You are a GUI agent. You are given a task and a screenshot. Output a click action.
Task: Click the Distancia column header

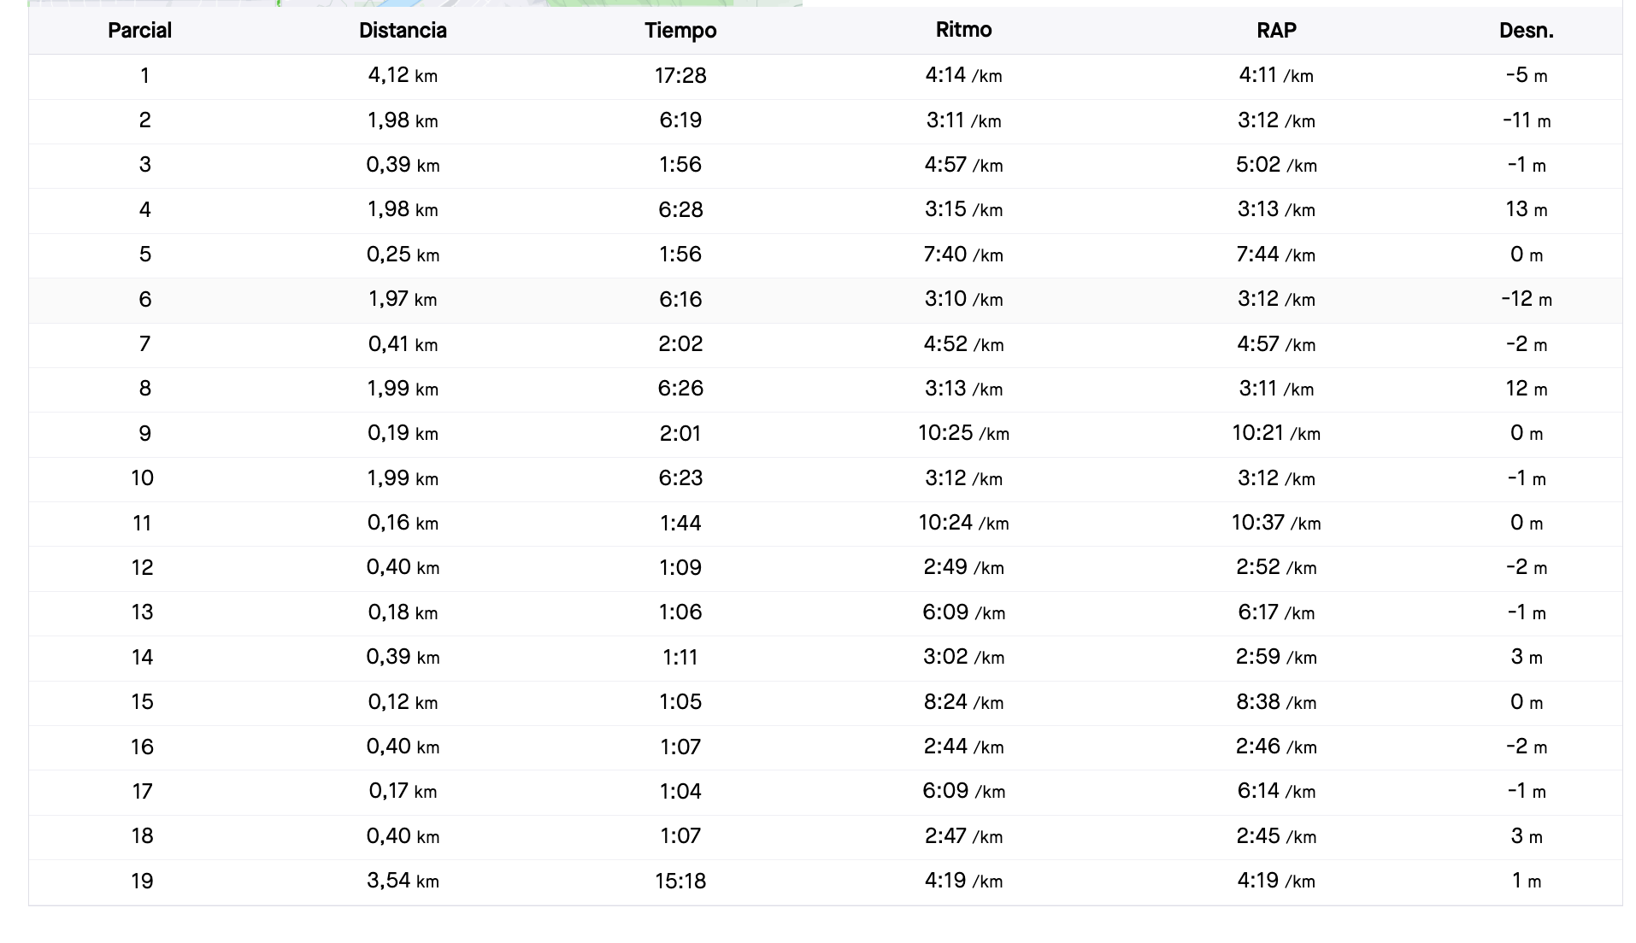point(403,31)
